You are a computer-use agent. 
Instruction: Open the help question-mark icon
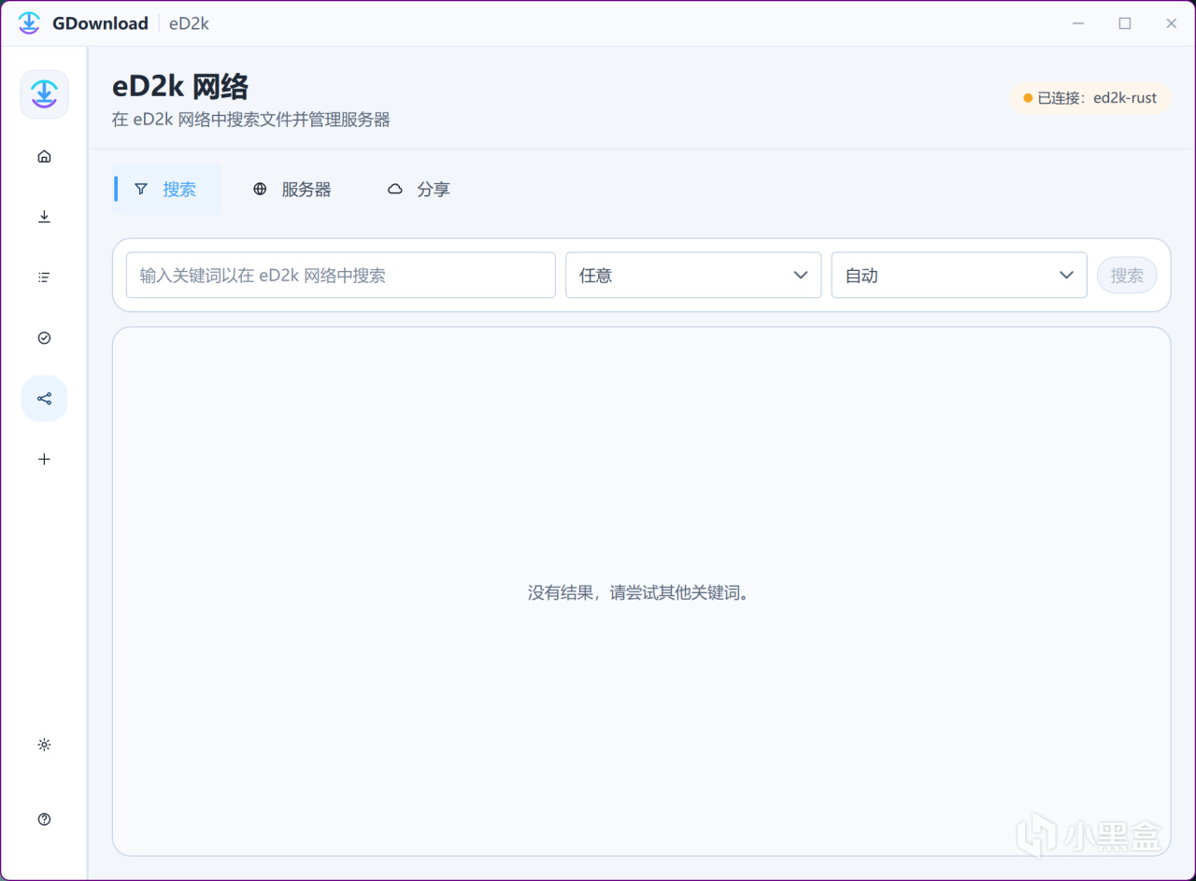(44, 819)
